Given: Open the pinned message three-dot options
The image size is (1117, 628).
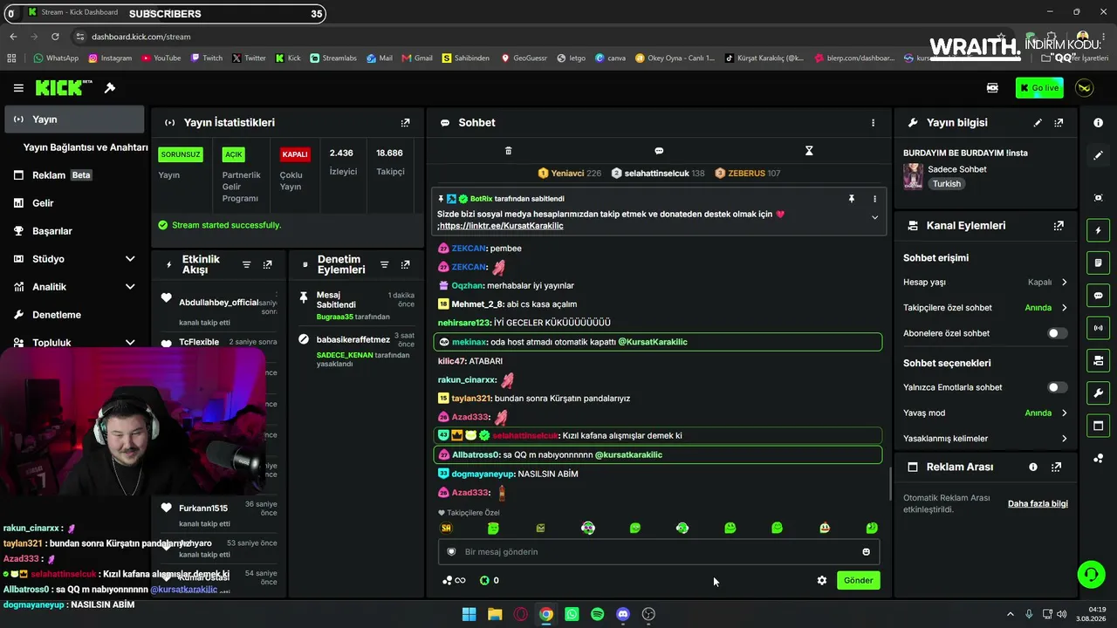Looking at the screenshot, I should click(x=874, y=199).
